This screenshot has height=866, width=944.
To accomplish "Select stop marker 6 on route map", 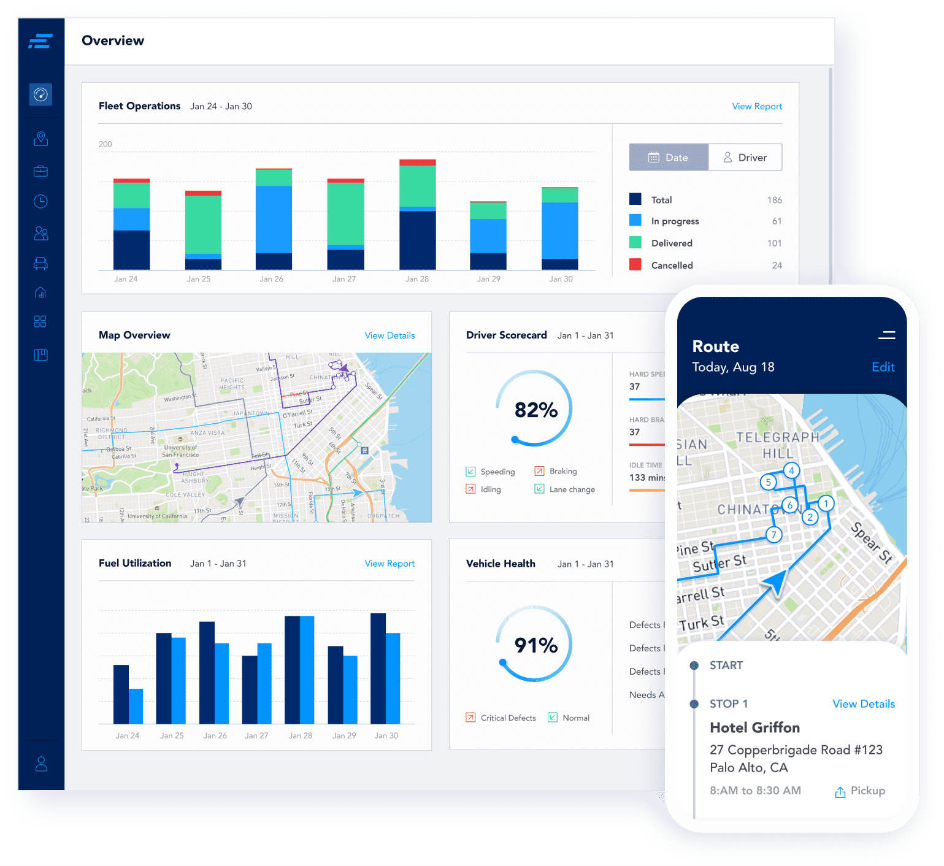I will point(790,505).
